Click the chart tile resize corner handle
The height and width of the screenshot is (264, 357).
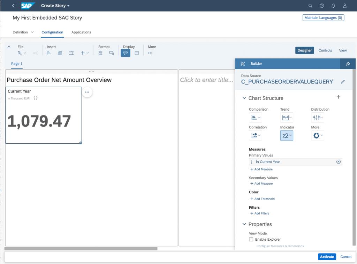(80, 143)
